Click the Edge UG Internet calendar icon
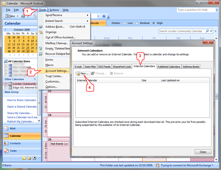Image resolution: width=221 pixels, height=170 pixels. pyautogui.click(x=10, y=88)
